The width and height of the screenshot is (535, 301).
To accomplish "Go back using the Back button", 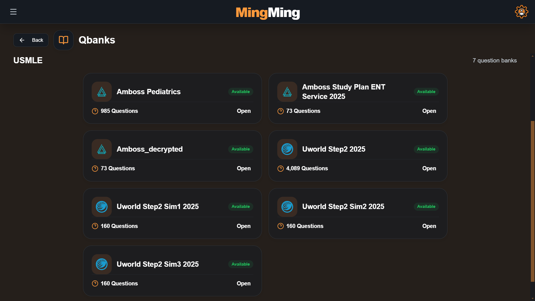I will [x=31, y=40].
